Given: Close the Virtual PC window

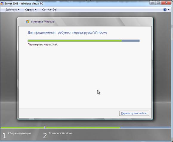Looking at the screenshot, I should click(x=166, y=3).
